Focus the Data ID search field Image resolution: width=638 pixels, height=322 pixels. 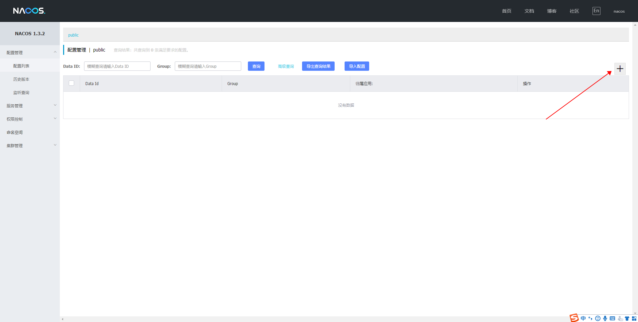tap(117, 66)
